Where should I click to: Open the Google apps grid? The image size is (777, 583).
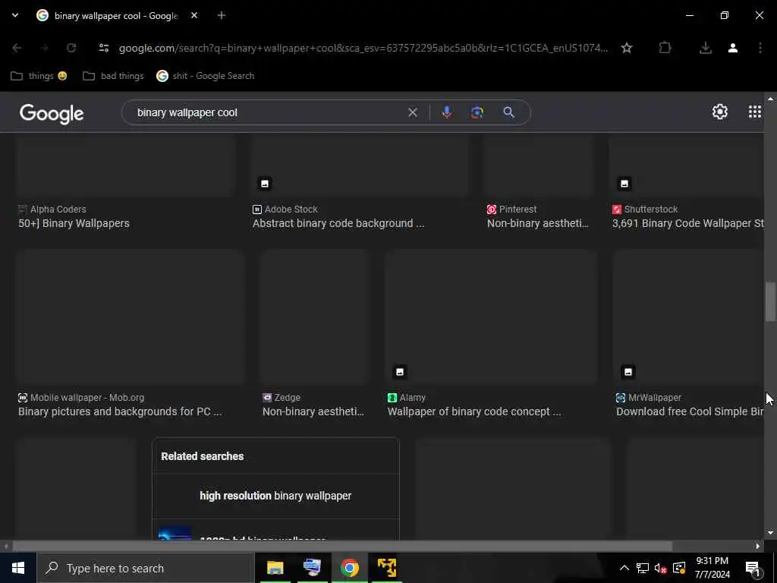(755, 112)
